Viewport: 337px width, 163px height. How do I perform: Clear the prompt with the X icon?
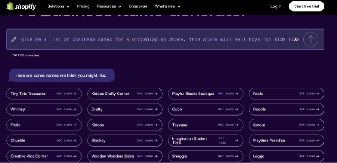pos(296,39)
